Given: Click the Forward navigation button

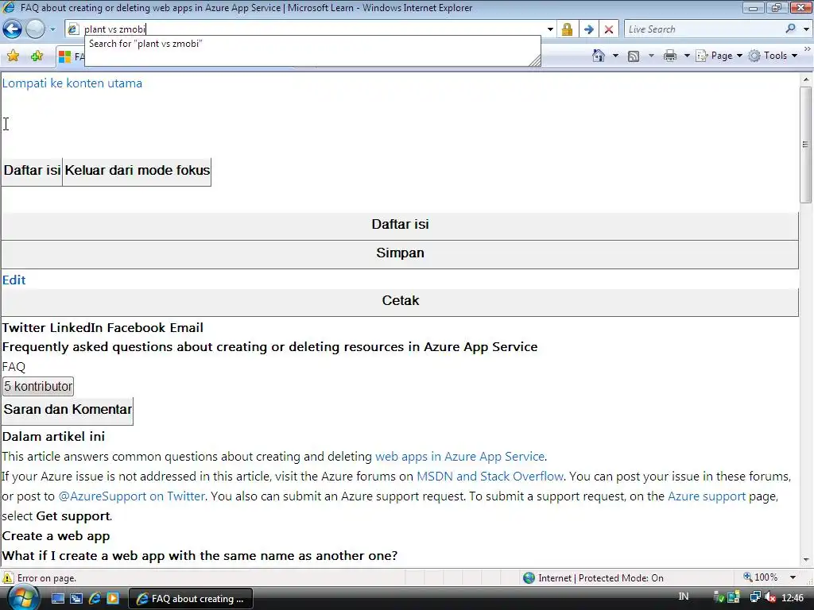Looking at the screenshot, I should (x=35, y=29).
